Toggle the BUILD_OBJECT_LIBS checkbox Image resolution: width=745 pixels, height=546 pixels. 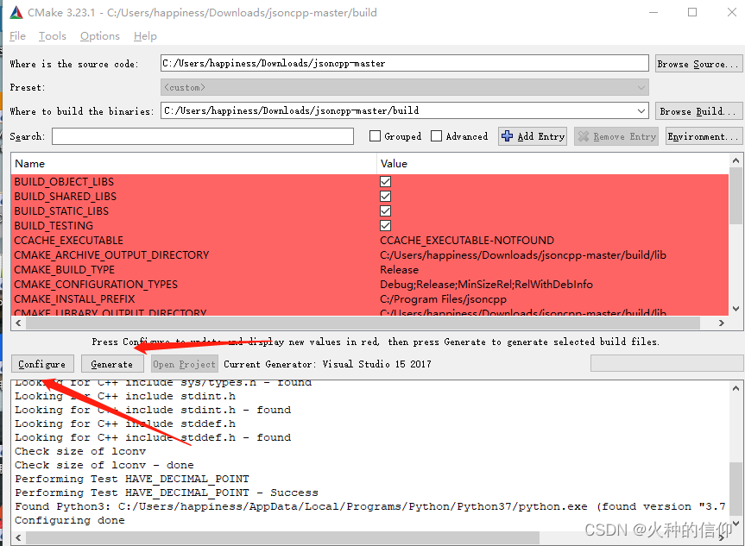pyautogui.click(x=385, y=182)
